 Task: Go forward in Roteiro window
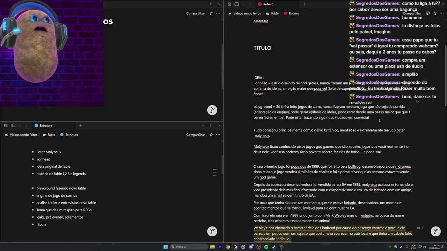249,4
